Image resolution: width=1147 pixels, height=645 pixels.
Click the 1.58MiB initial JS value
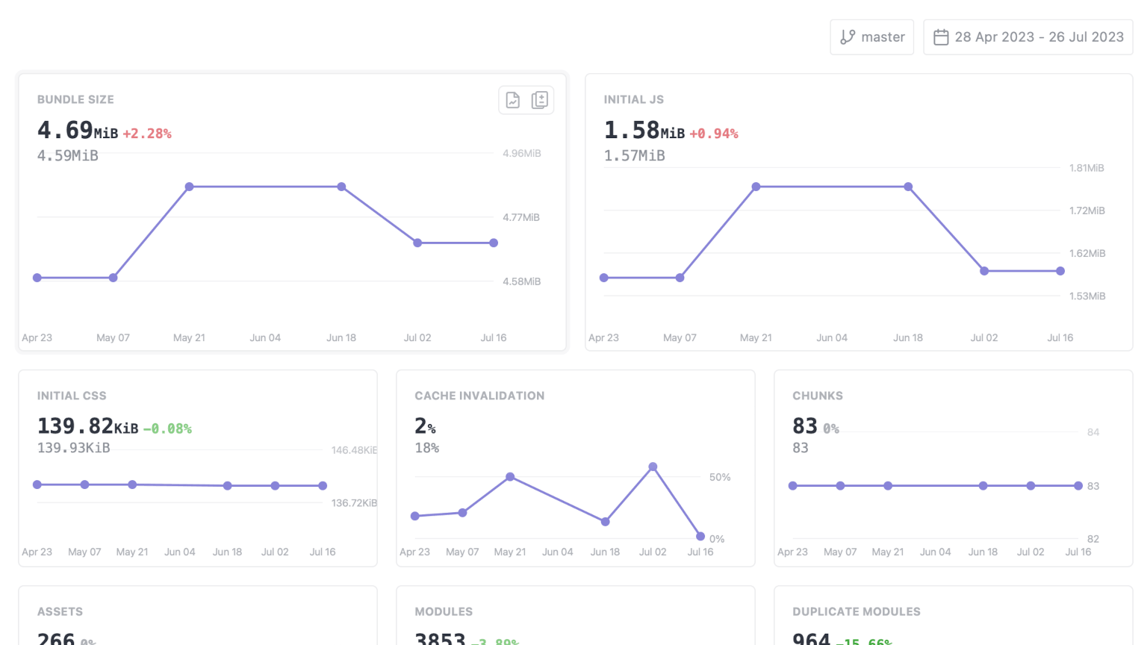point(644,131)
